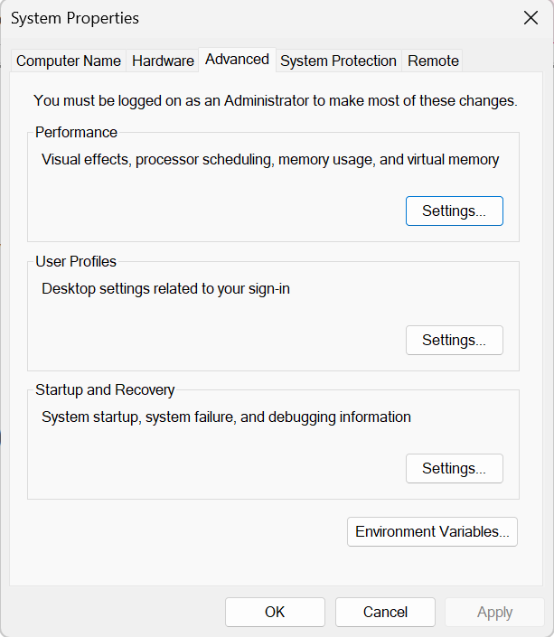The image size is (554, 637).
Task: Switch to the Computer Name tab
Action: (69, 61)
